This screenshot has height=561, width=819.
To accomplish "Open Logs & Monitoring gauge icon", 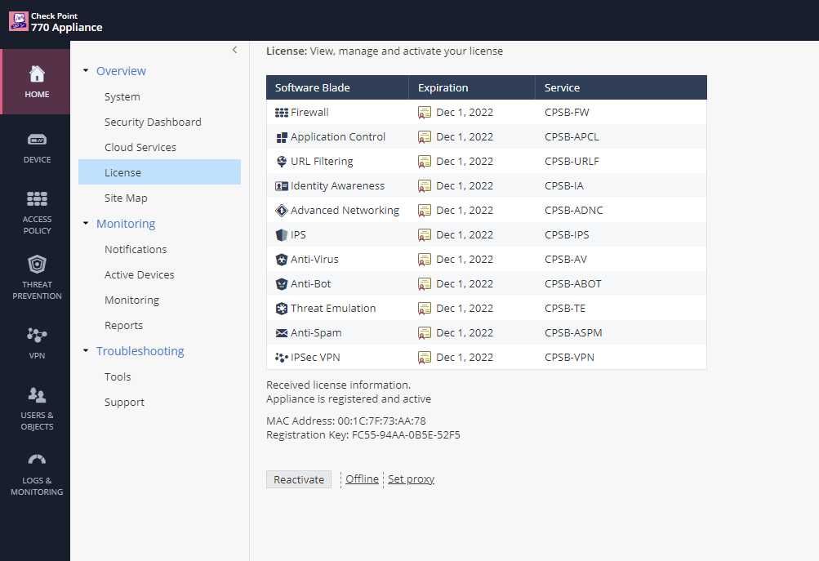I will tap(37, 460).
